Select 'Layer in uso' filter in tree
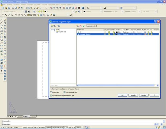Image resolution: width=166 pixels, height=129 pixels. pos(62,32)
